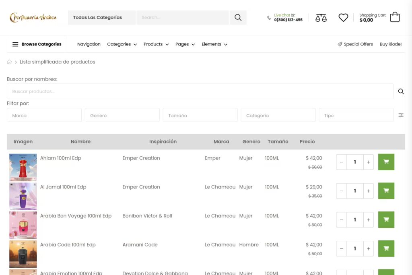
Task: Click the Perfumeria Arabes logo
Action: (x=33, y=17)
